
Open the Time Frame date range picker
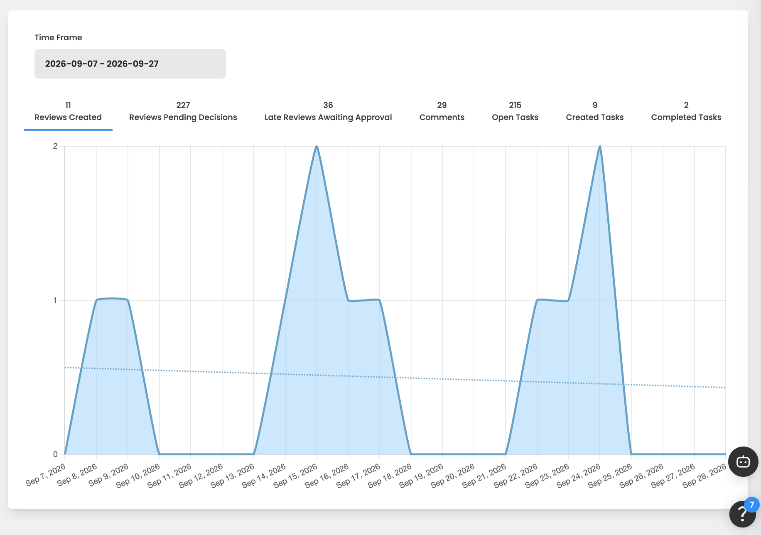pos(130,64)
